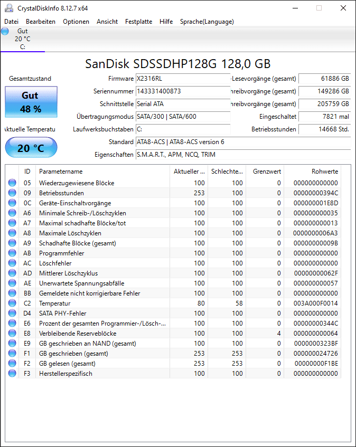
Task: Click the status orb of SATA PHY-Fehler row
Action: coord(12,313)
